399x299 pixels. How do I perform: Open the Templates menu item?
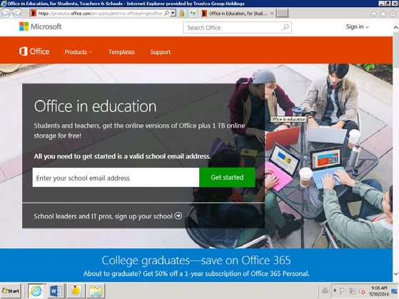(x=121, y=52)
